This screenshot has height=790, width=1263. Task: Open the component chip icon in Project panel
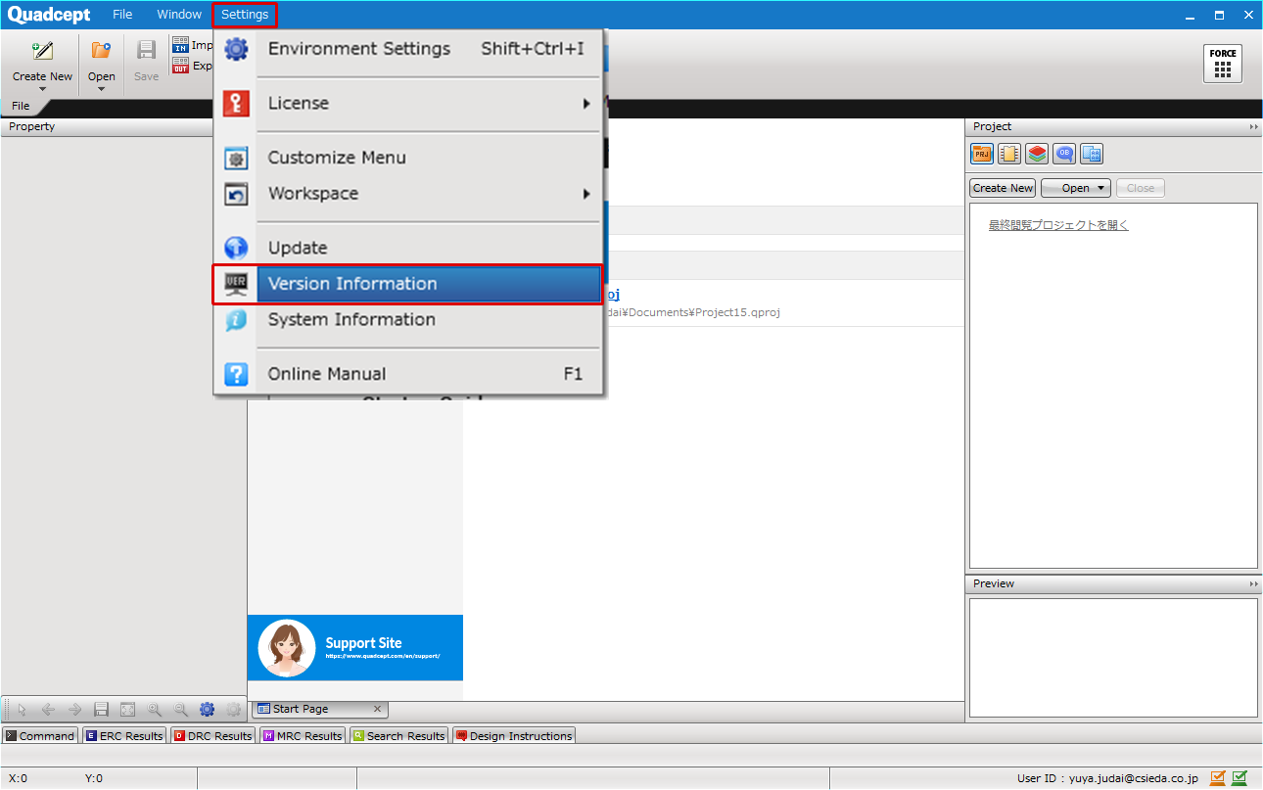(x=1009, y=154)
